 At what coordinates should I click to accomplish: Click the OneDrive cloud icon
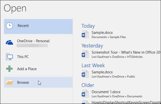coord(9,42)
